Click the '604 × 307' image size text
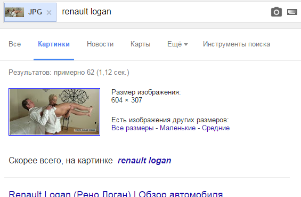 tap(127, 100)
